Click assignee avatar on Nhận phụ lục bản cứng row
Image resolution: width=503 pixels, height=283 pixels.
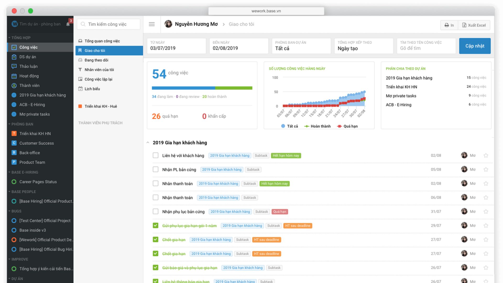coord(464,211)
